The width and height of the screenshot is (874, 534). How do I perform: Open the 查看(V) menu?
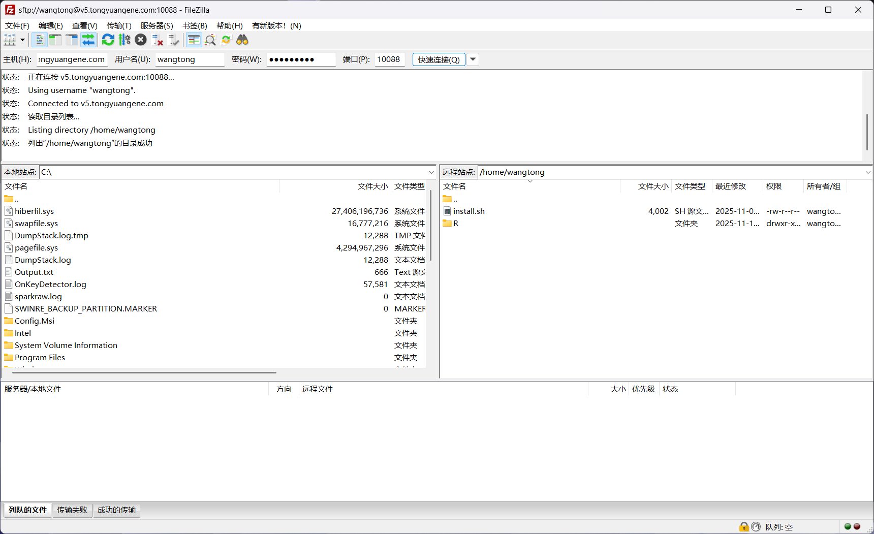85,26
